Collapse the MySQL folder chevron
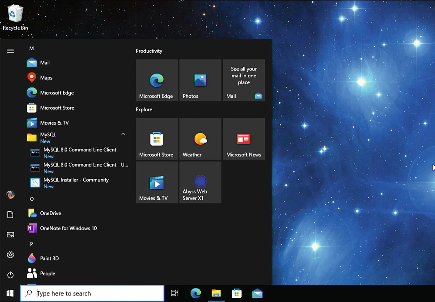435x302 pixels. click(x=123, y=134)
